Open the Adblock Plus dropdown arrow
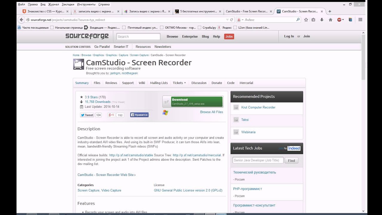The height and width of the screenshot is (215, 382). pyautogui.click(x=343, y=20)
